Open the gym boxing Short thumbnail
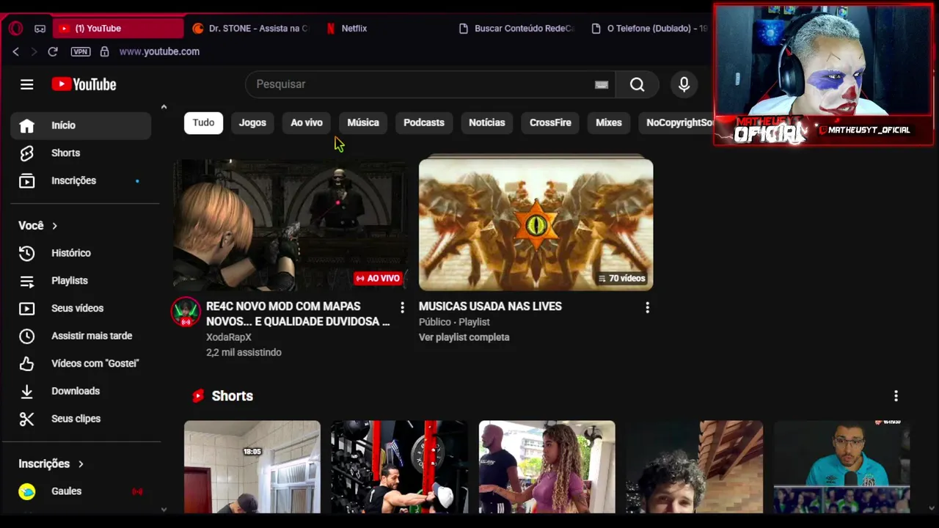939x528 pixels. (x=399, y=467)
